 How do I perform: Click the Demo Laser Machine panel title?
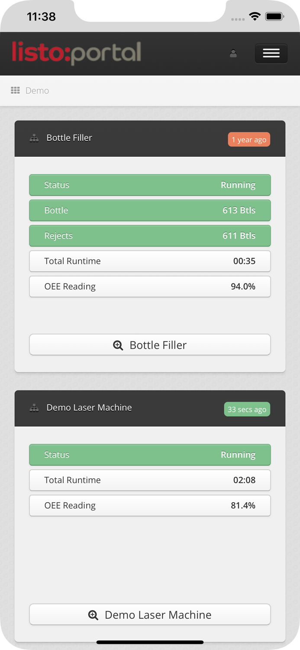(x=89, y=408)
